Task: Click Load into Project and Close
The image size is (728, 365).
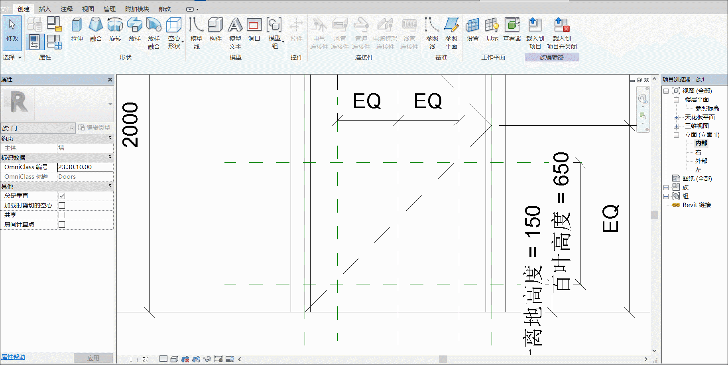Action: click(x=562, y=33)
